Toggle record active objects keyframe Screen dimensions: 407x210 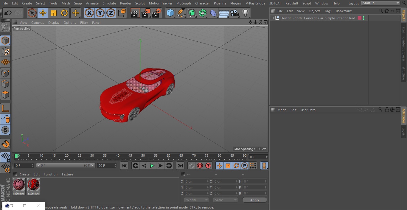[x=192, y=166]
